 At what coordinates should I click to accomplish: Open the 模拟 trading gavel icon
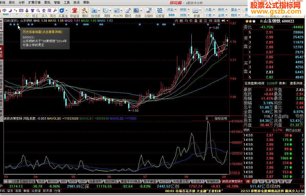coord(85,10)
